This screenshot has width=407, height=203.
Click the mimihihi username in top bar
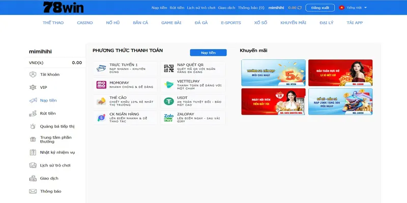click(x=276, y=8)
